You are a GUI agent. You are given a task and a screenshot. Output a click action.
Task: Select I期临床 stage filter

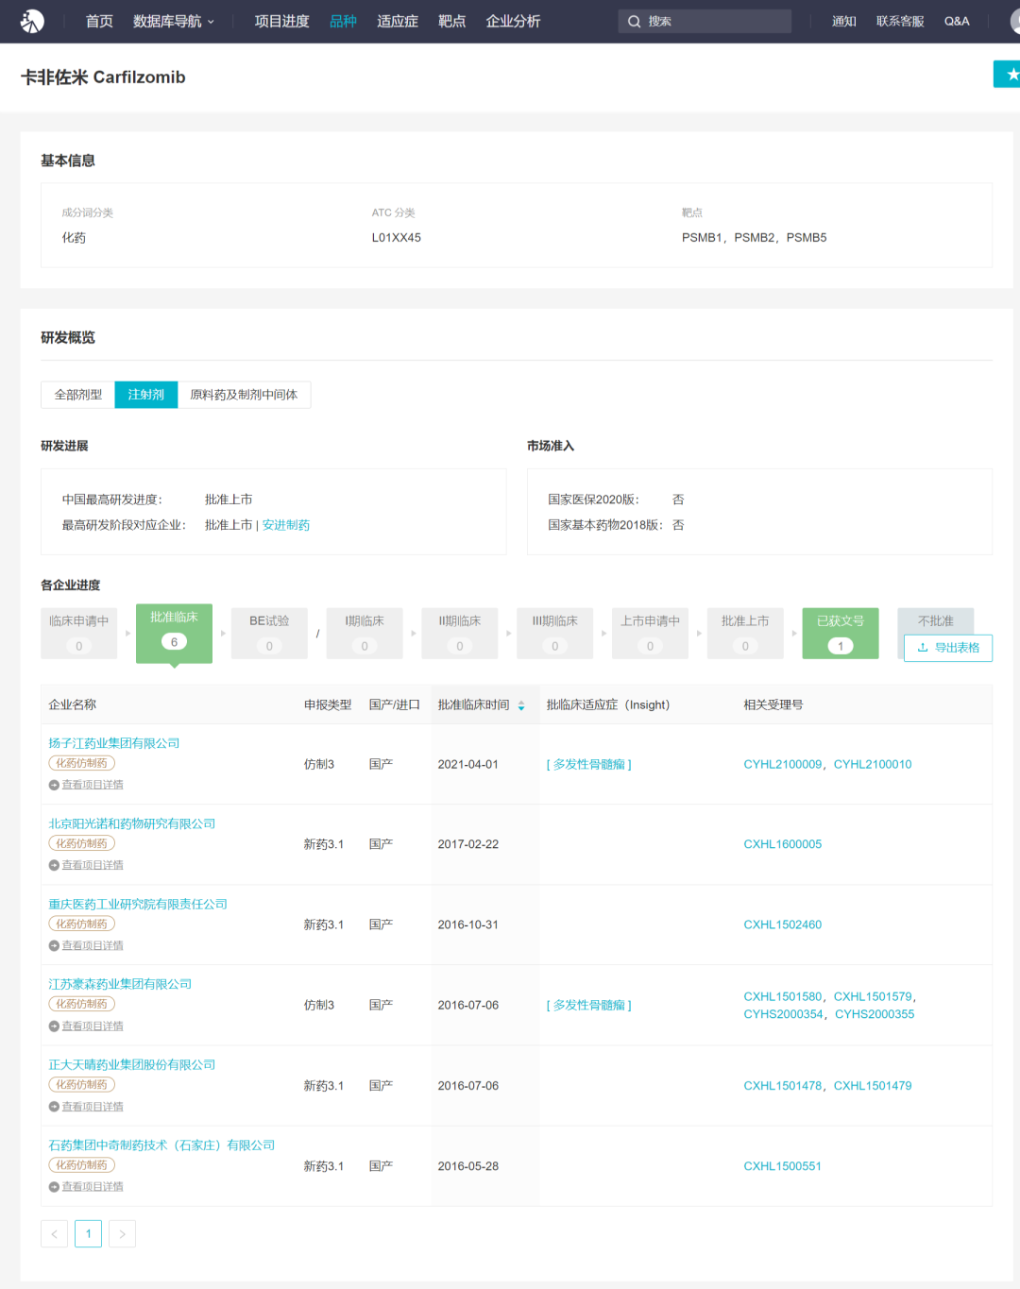click(x=365, y=633)
